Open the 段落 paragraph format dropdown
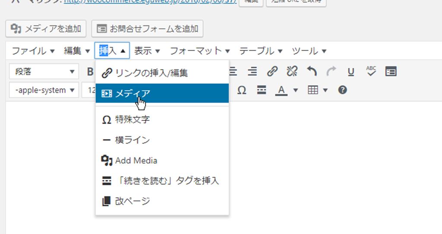 coord(44,72)
